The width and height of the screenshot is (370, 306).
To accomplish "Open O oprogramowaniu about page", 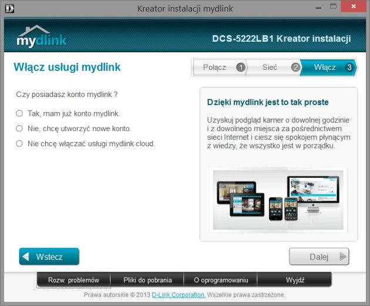I will point(221,280).
